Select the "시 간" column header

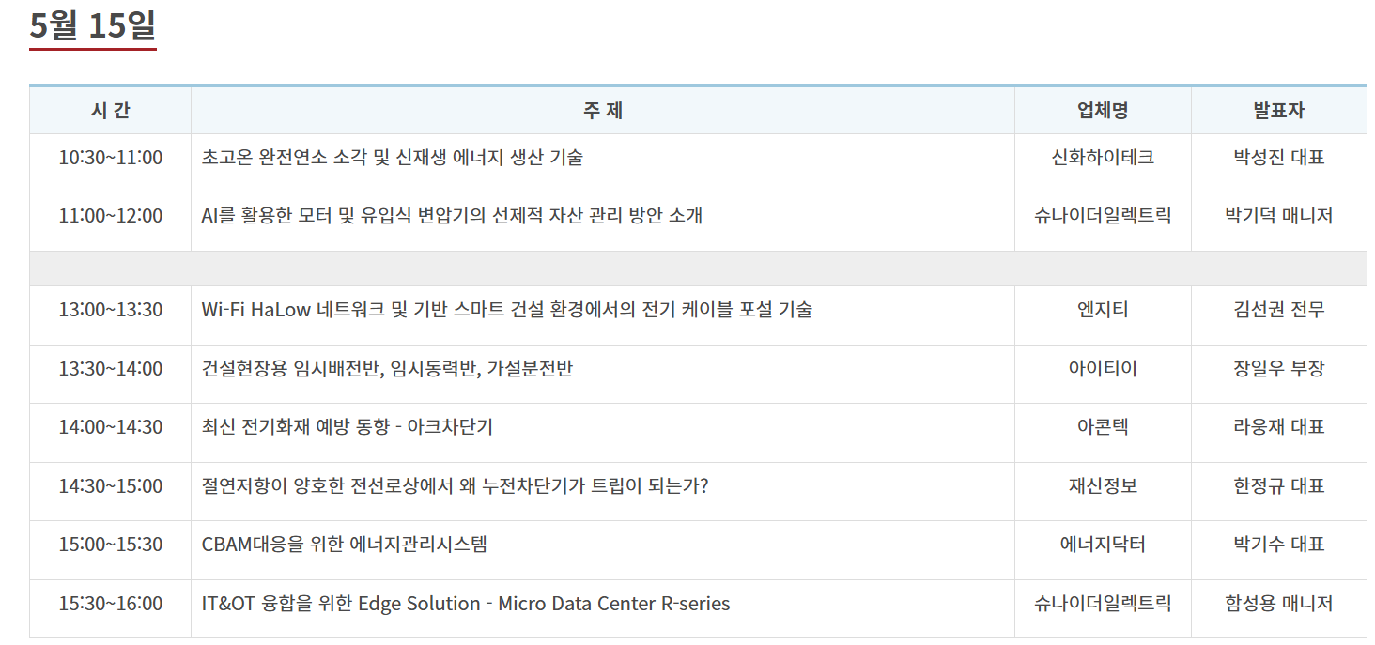(x=110, y=111)
